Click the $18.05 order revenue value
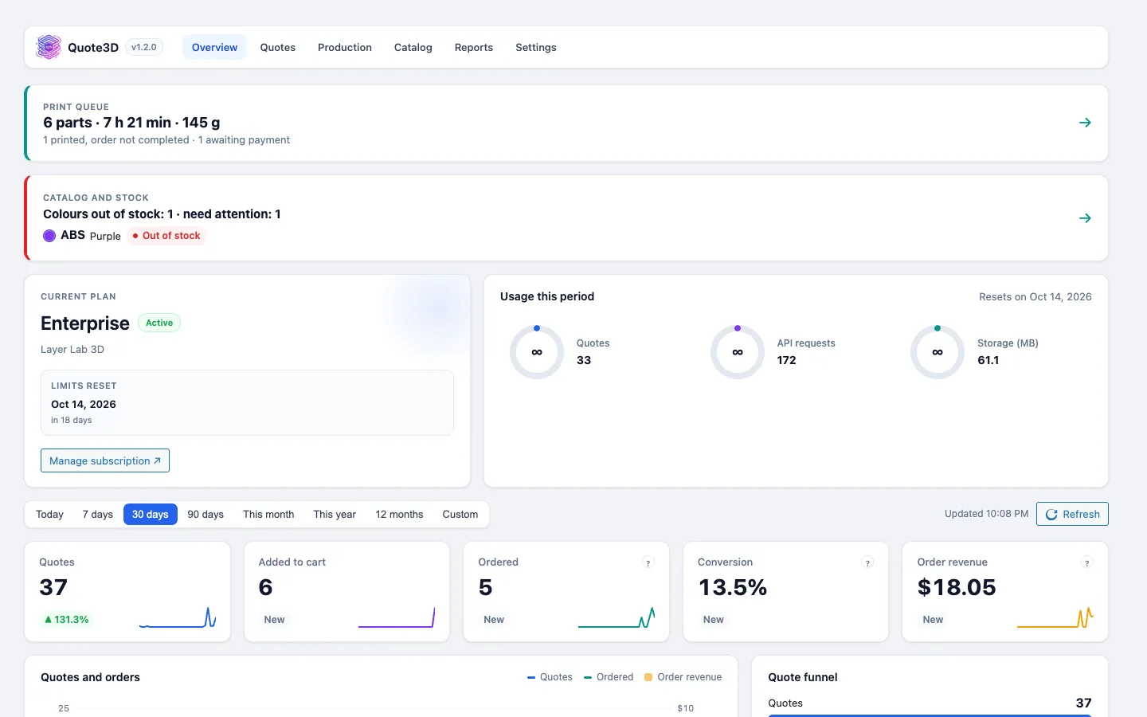This screenshot has height=717, width=1147. pyautogui.click(x=957, y=588)
